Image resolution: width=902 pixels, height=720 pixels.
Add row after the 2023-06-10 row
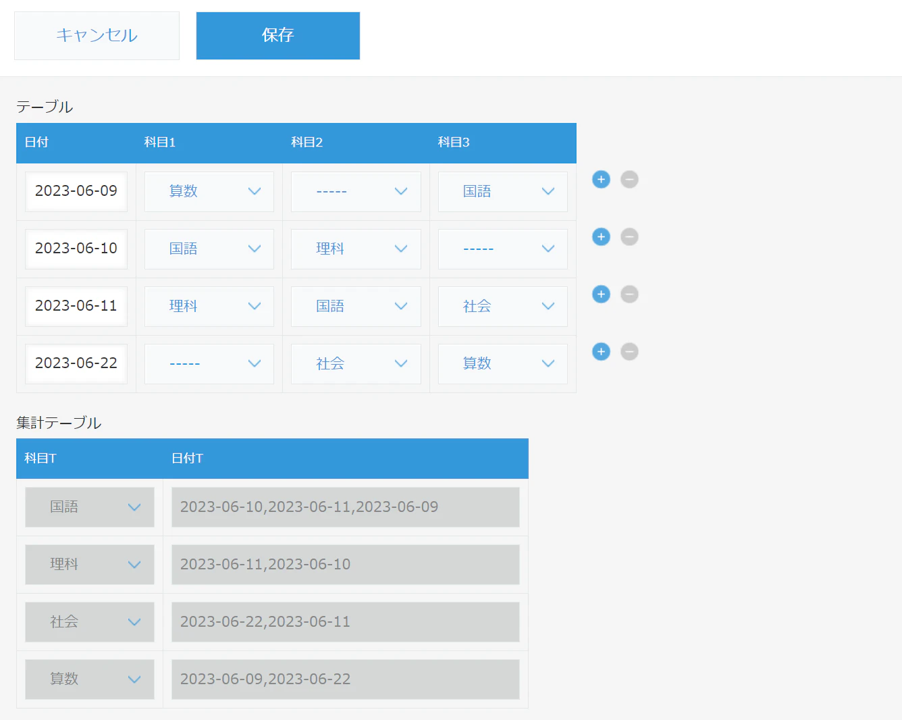(601, 237)
